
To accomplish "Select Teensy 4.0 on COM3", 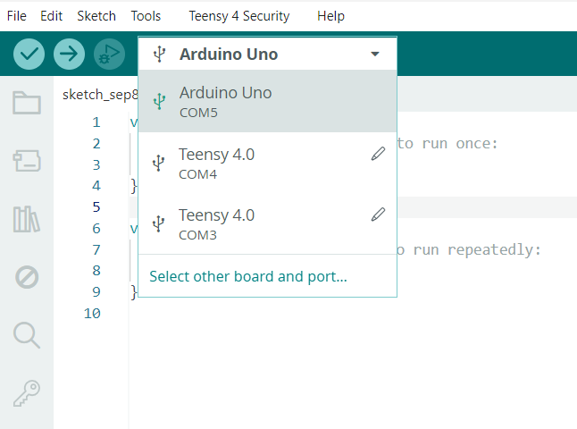I will click(268, 223).
